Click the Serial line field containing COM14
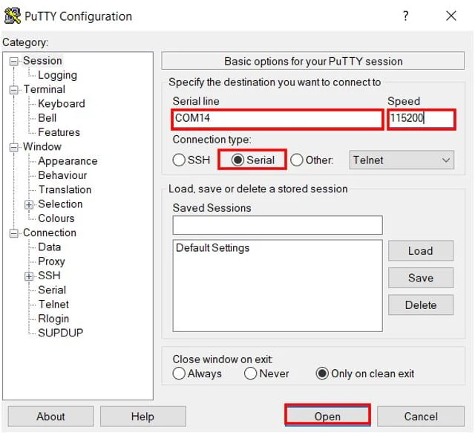 tap(277, 118)
